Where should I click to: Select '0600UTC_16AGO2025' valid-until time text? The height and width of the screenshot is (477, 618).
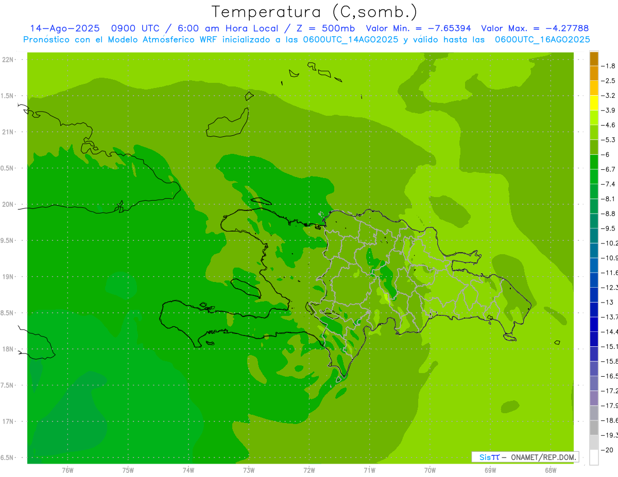pos(542,39)
